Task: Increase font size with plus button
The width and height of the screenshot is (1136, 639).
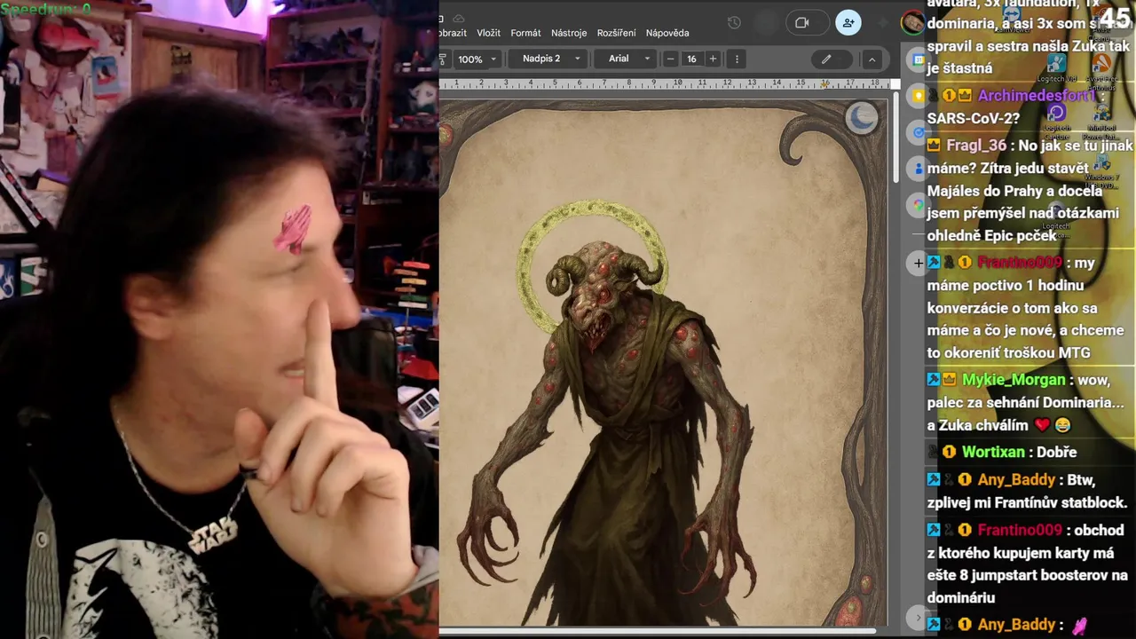Action: [712, 59]
